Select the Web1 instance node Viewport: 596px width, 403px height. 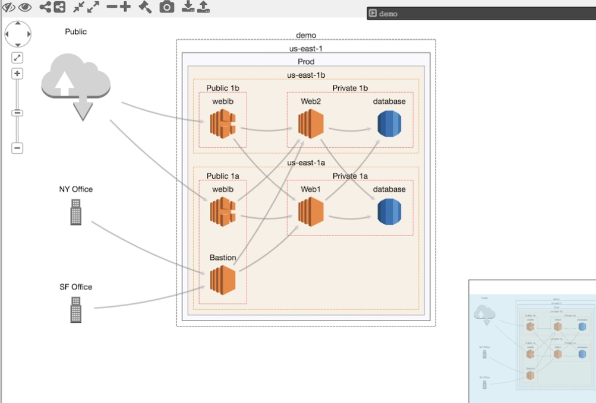(311, 211)
